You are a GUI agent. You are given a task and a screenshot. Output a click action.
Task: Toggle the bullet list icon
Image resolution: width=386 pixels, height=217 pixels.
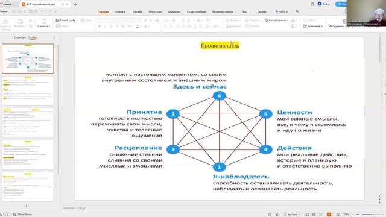pyautogui.click(x=167, y=20)
